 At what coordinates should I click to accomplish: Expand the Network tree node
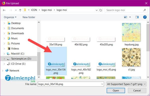(x=2, y=71)
